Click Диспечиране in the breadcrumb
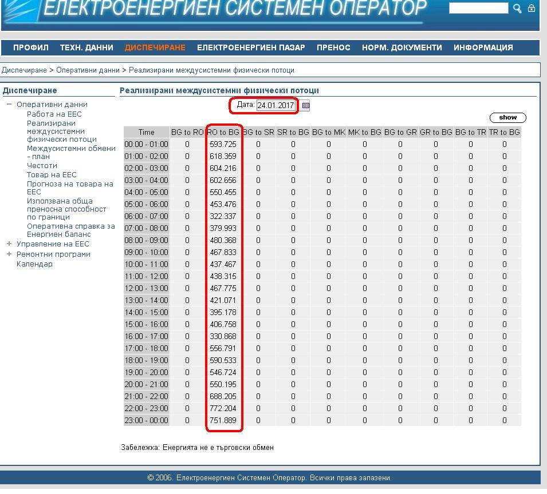 pyautogui.click(x=24, y=70)
